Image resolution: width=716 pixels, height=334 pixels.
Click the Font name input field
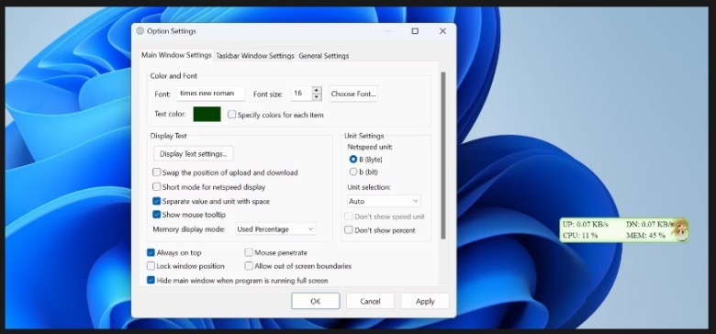tap(210, 93)
